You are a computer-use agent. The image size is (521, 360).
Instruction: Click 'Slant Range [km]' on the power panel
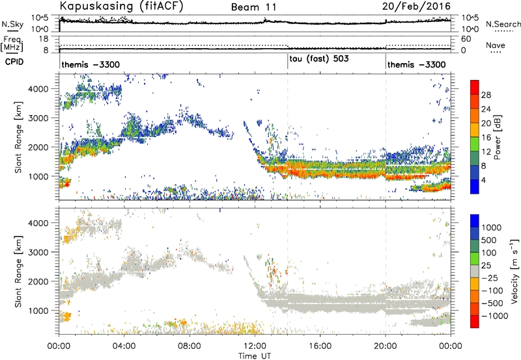pyautogui.click(x=18, y=137)
